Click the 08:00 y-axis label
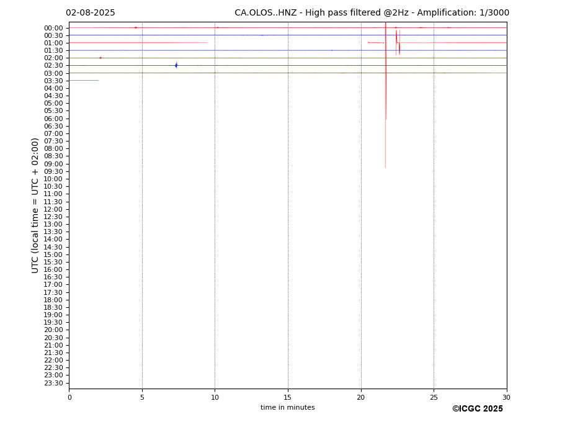 53,148
